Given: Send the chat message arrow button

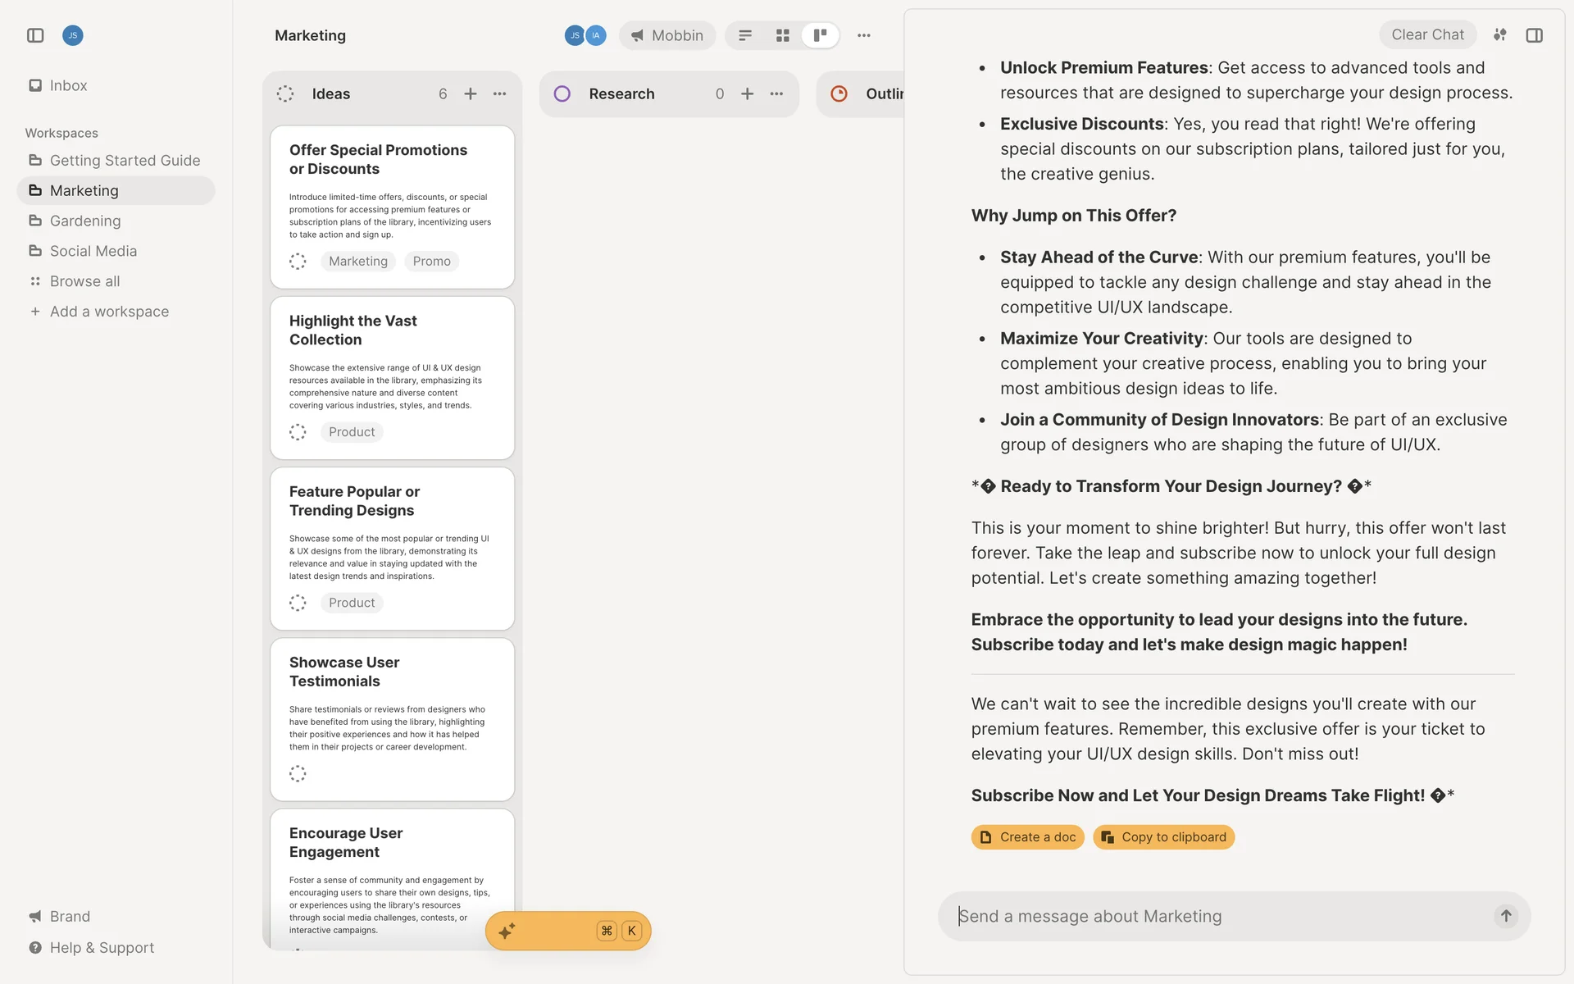Looking at the screenshot, I should coord(1505,916).
